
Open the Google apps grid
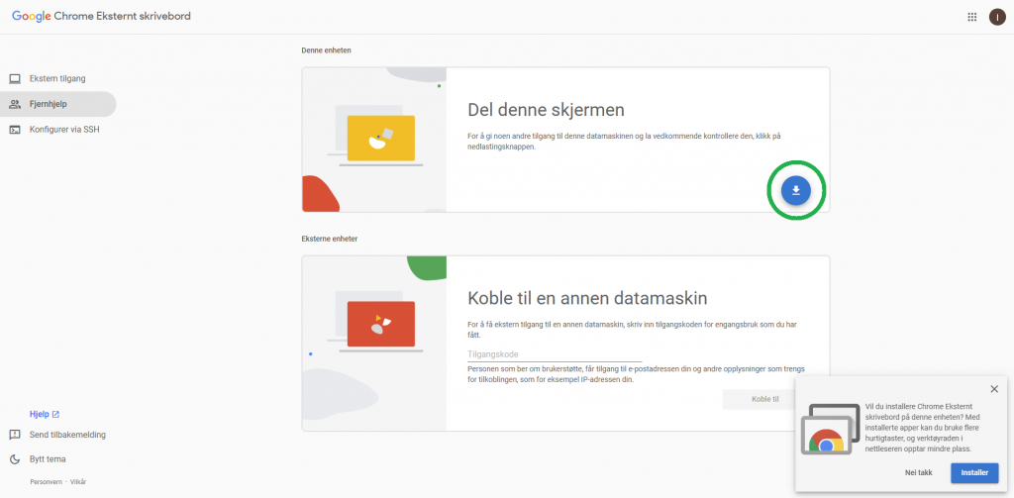click(x=972, y=17)
